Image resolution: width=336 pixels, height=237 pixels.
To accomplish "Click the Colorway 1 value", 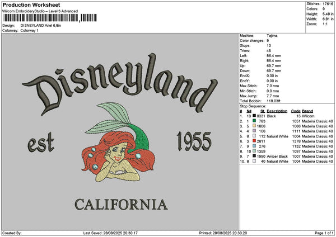I will (29, 31).
